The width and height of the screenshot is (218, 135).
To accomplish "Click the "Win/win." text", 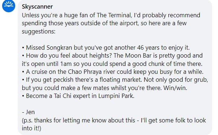I will [175, 88].
